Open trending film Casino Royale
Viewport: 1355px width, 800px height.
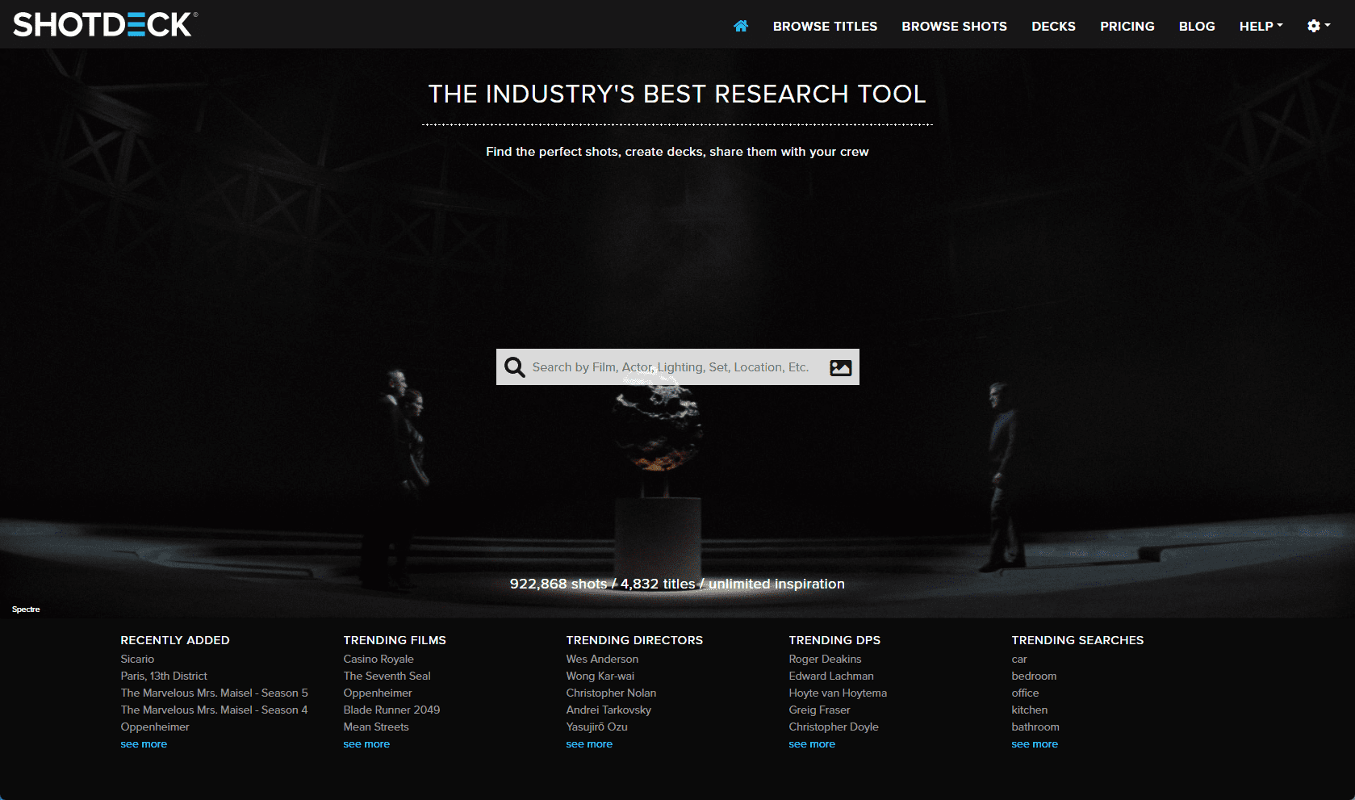click(378, 659)
